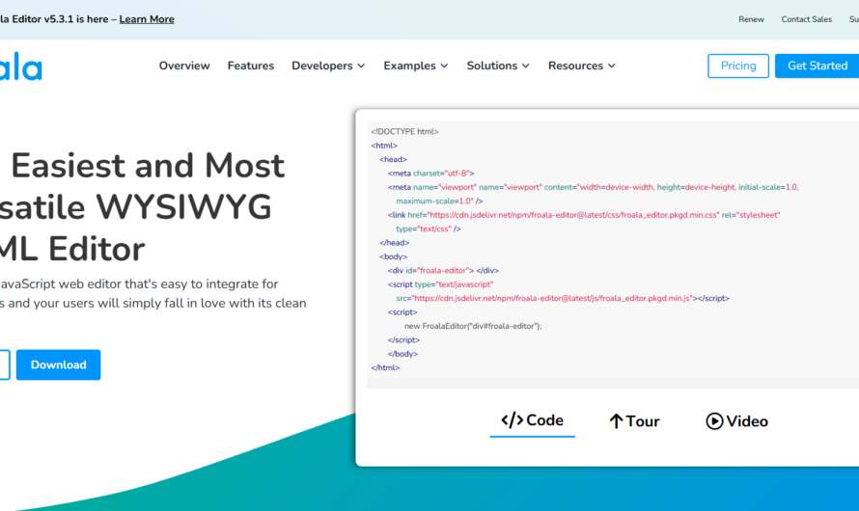Click the Tour up-arrow icon
This screenshot has width=859, height=511.
point(616,421)
